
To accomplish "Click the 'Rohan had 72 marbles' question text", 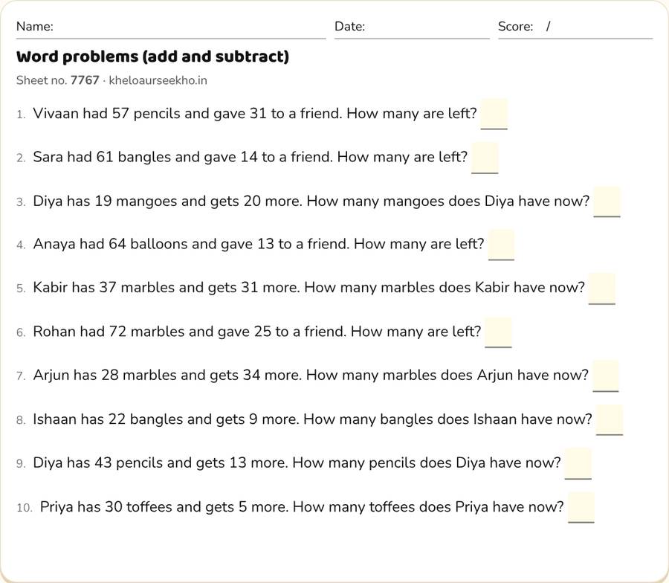I will click(x=257, y=332).
